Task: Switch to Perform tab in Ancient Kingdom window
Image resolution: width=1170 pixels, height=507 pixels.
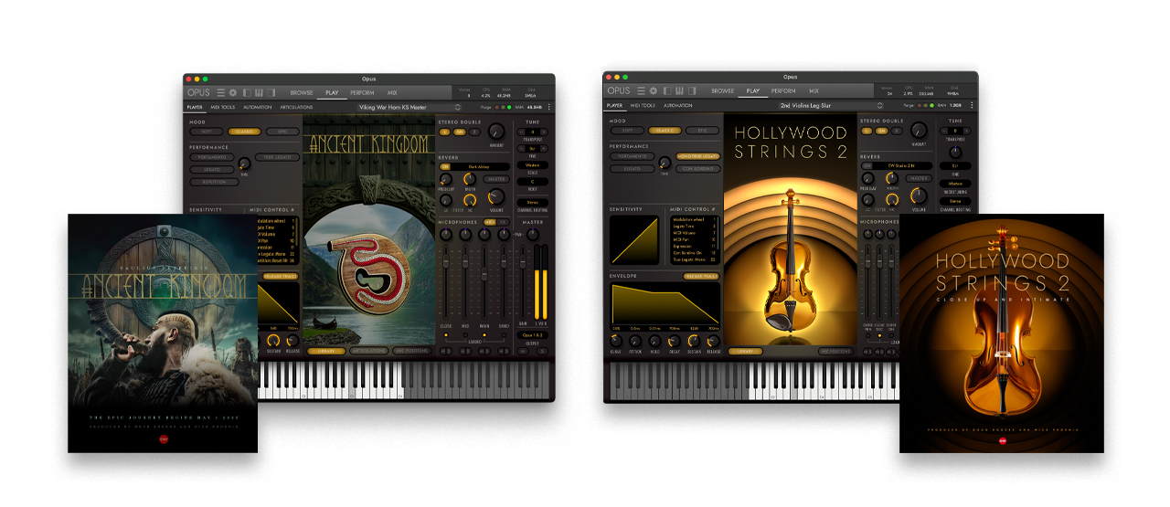Action: [x=362, y=92]
